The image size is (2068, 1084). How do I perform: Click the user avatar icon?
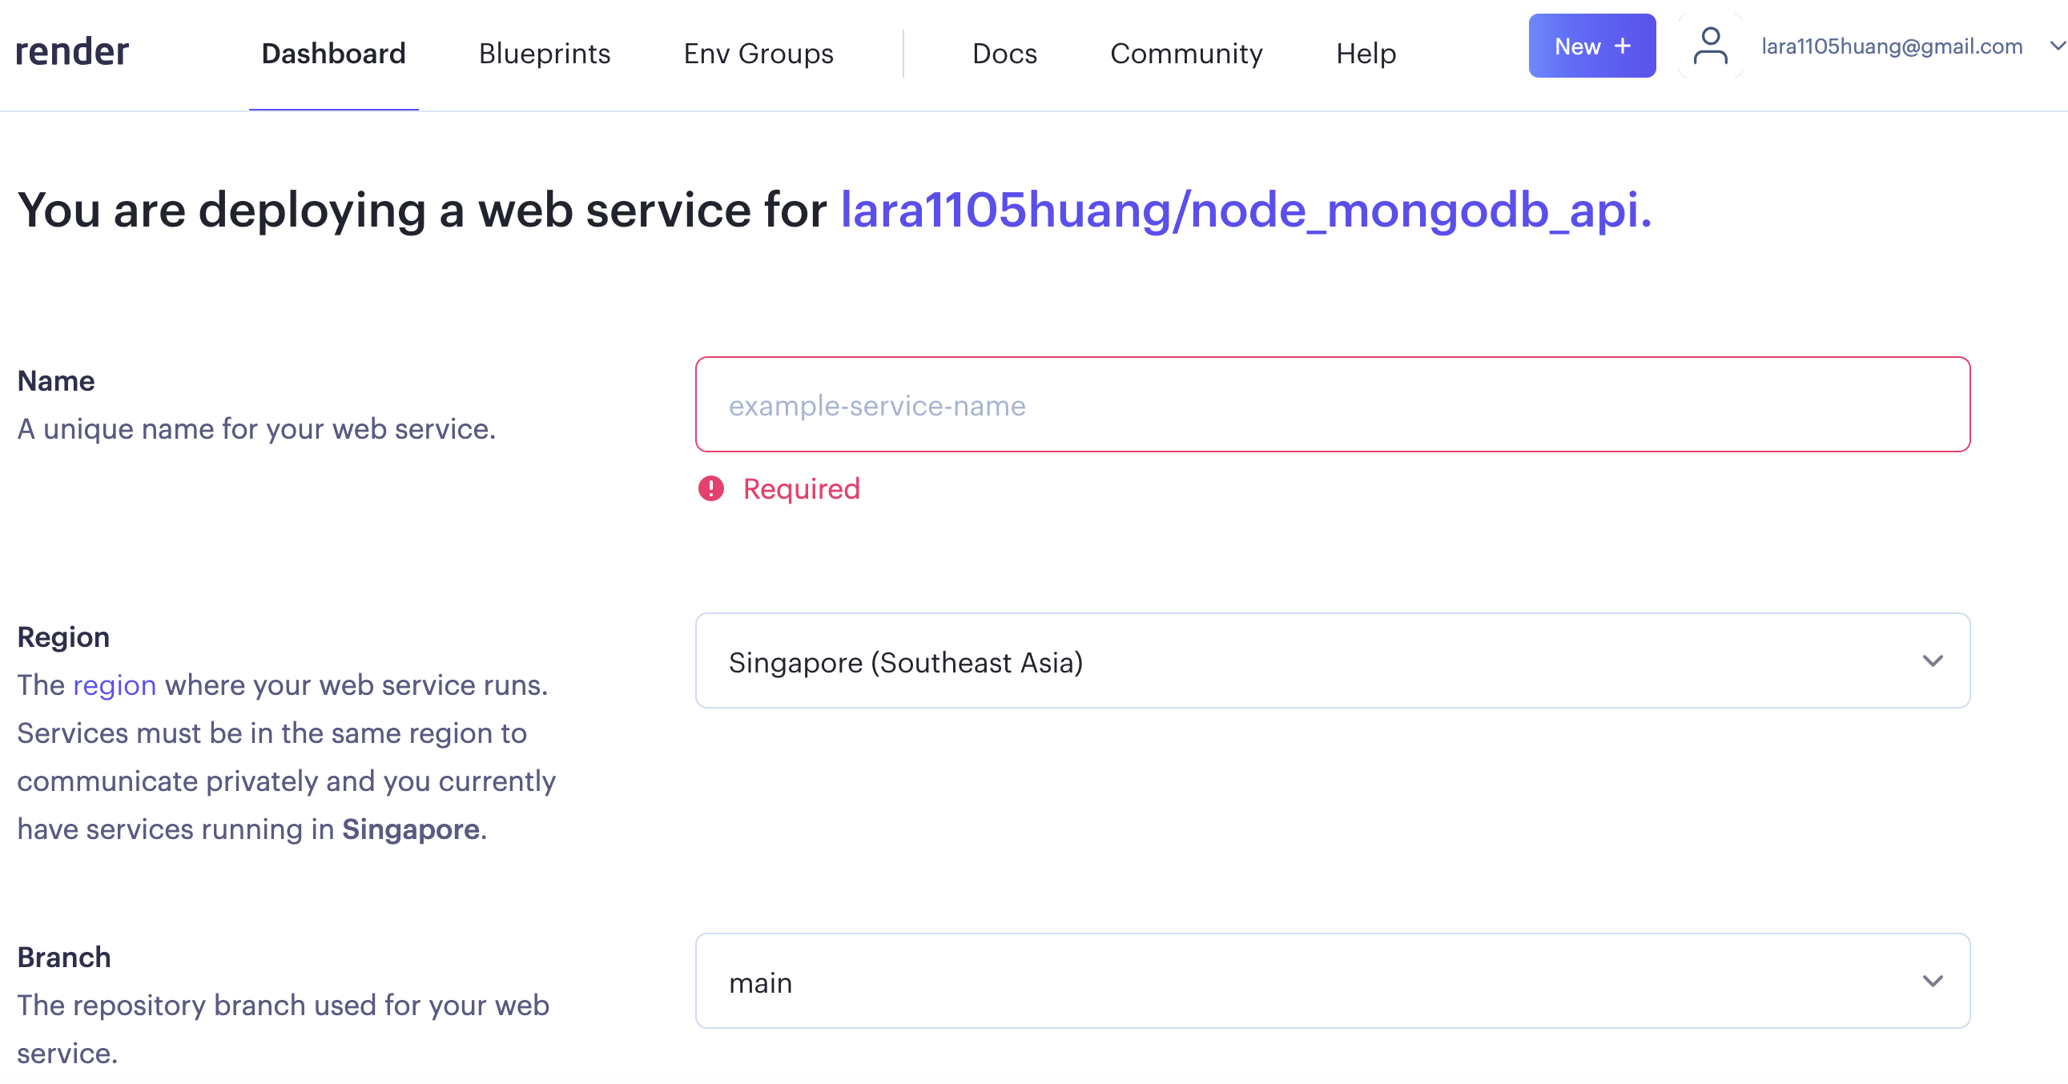click(x=1710, y=46)
